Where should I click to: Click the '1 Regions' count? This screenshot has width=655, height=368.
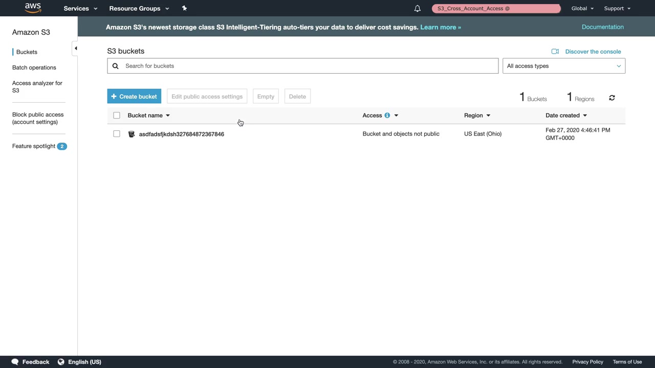580,97
